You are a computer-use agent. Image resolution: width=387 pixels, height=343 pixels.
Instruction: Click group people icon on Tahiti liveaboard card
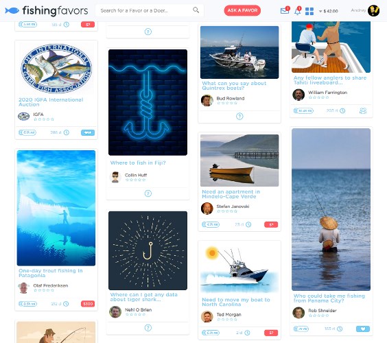pyautogui.click(x=363, y=111)
